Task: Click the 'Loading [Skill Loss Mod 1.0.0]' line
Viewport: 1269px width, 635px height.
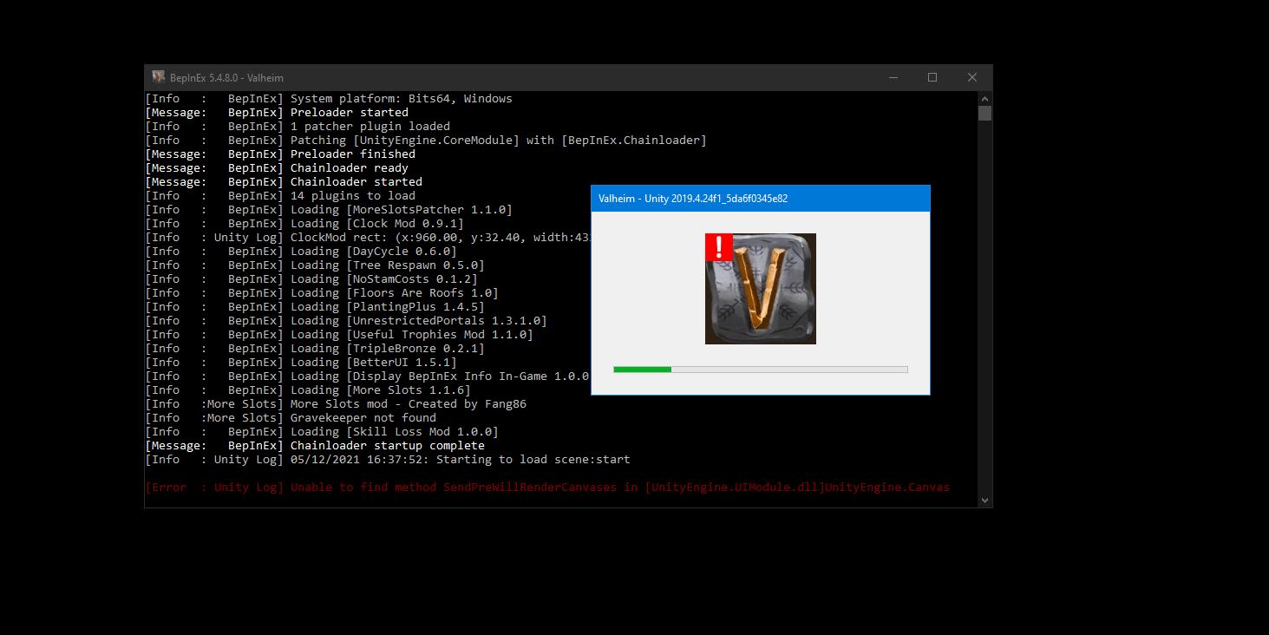Action: 322,432
